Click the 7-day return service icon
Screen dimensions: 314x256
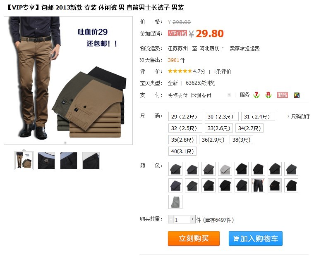(x=256, y=95)
